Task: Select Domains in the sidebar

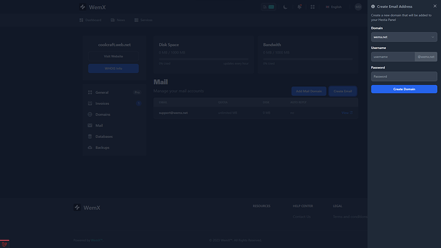Action: (114, 114)
